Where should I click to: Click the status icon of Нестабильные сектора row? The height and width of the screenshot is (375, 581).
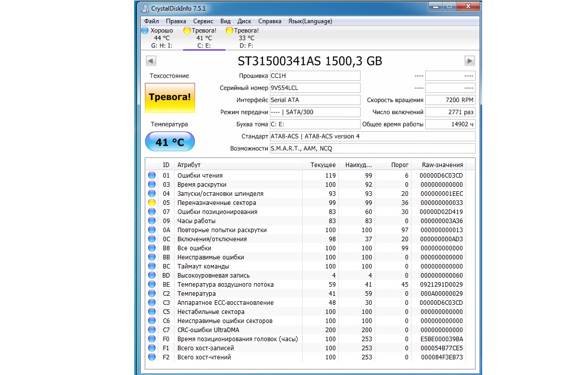(152, 311)
